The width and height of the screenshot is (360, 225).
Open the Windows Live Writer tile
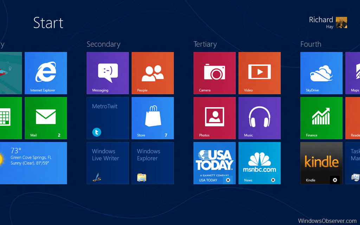coord(108,163)
